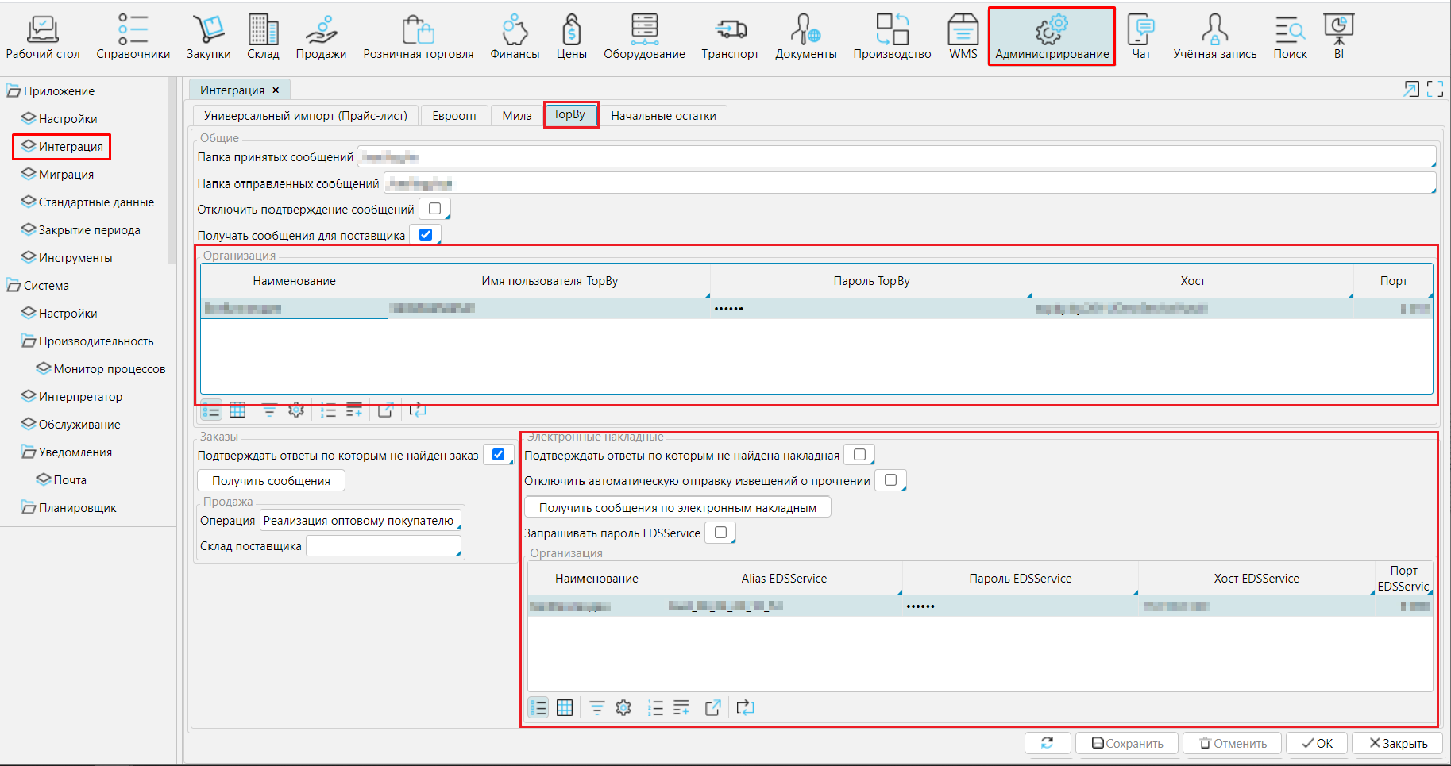Open Операция dropdown with Реализация оптовому покупателю
The width and height of the screenshot is (1451, 766).
(x=361, y=521)
